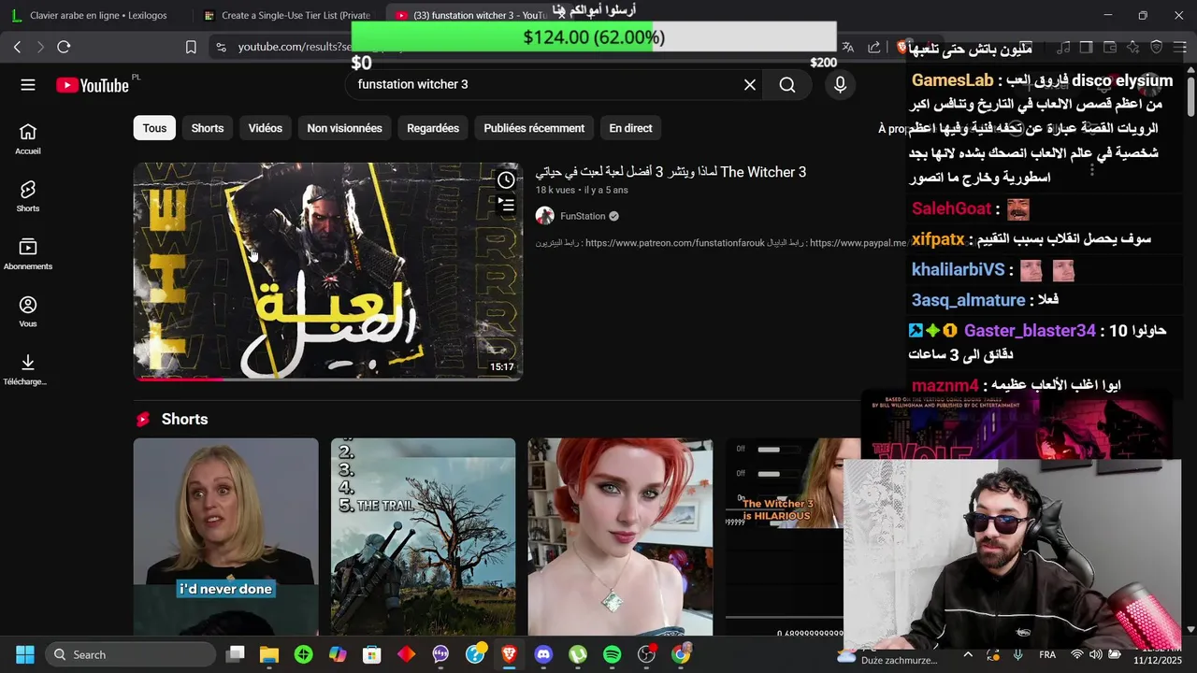1197x673 pixels.
Task: Open the page translate icon
Action: pyautogui.click(x=848, y=47)
